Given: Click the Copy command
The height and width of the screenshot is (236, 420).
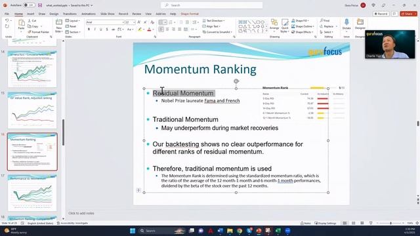Looking at the screenshot, I should point(33,26).
